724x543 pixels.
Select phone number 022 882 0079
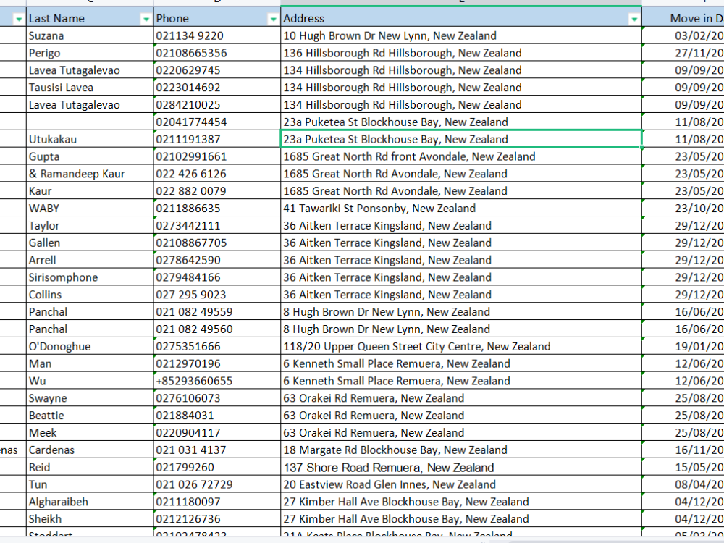217,191
